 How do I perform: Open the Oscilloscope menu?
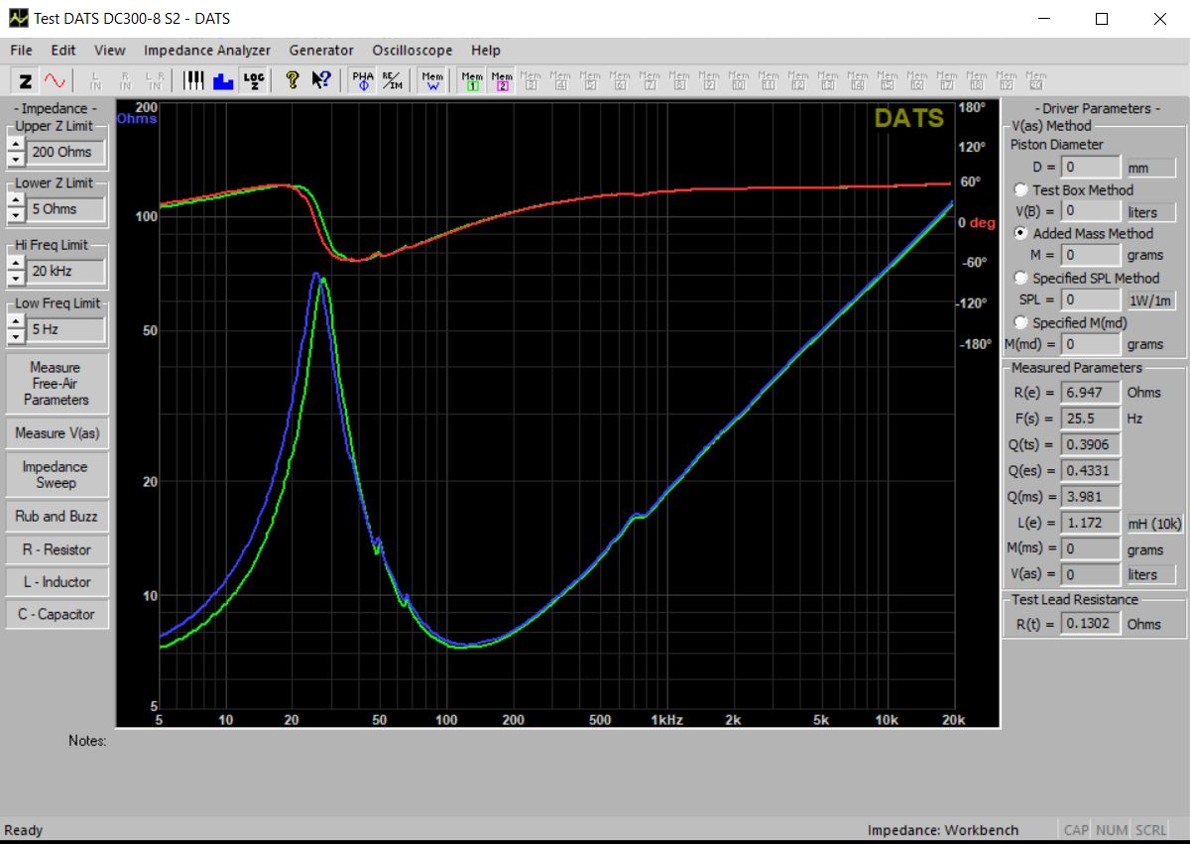click(412, 51)
